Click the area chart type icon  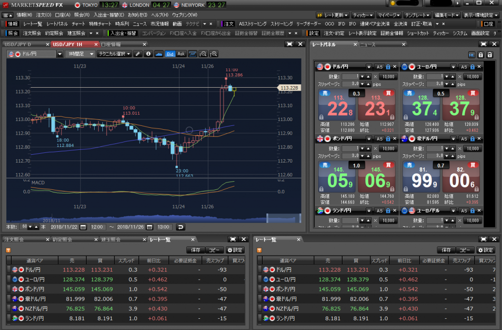[159, 54]
